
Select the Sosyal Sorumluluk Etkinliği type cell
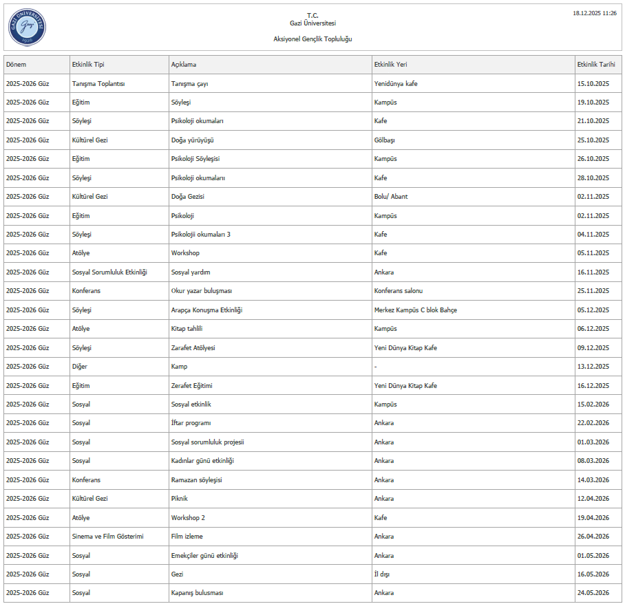[x=109, y=272]
